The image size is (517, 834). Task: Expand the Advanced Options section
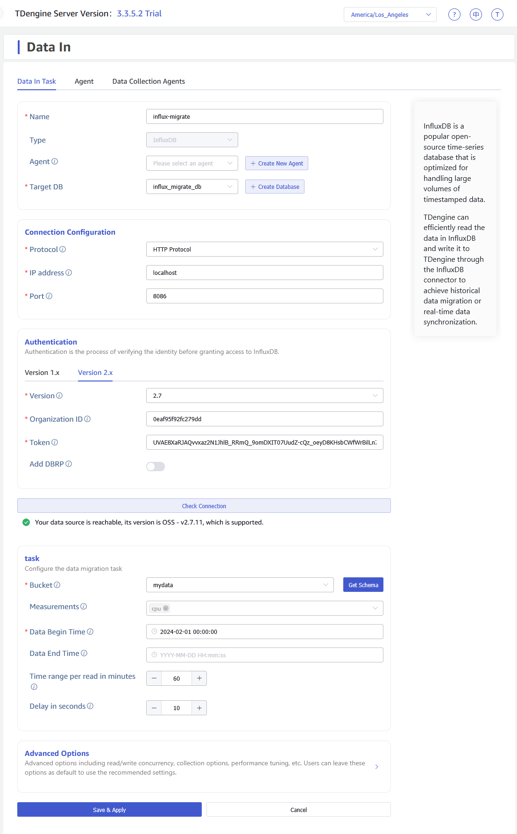point(376,767)
